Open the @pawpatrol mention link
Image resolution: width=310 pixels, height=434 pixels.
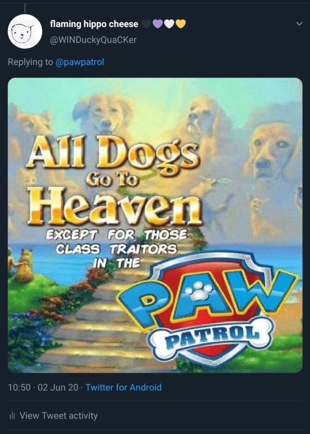tap(80, 62)
